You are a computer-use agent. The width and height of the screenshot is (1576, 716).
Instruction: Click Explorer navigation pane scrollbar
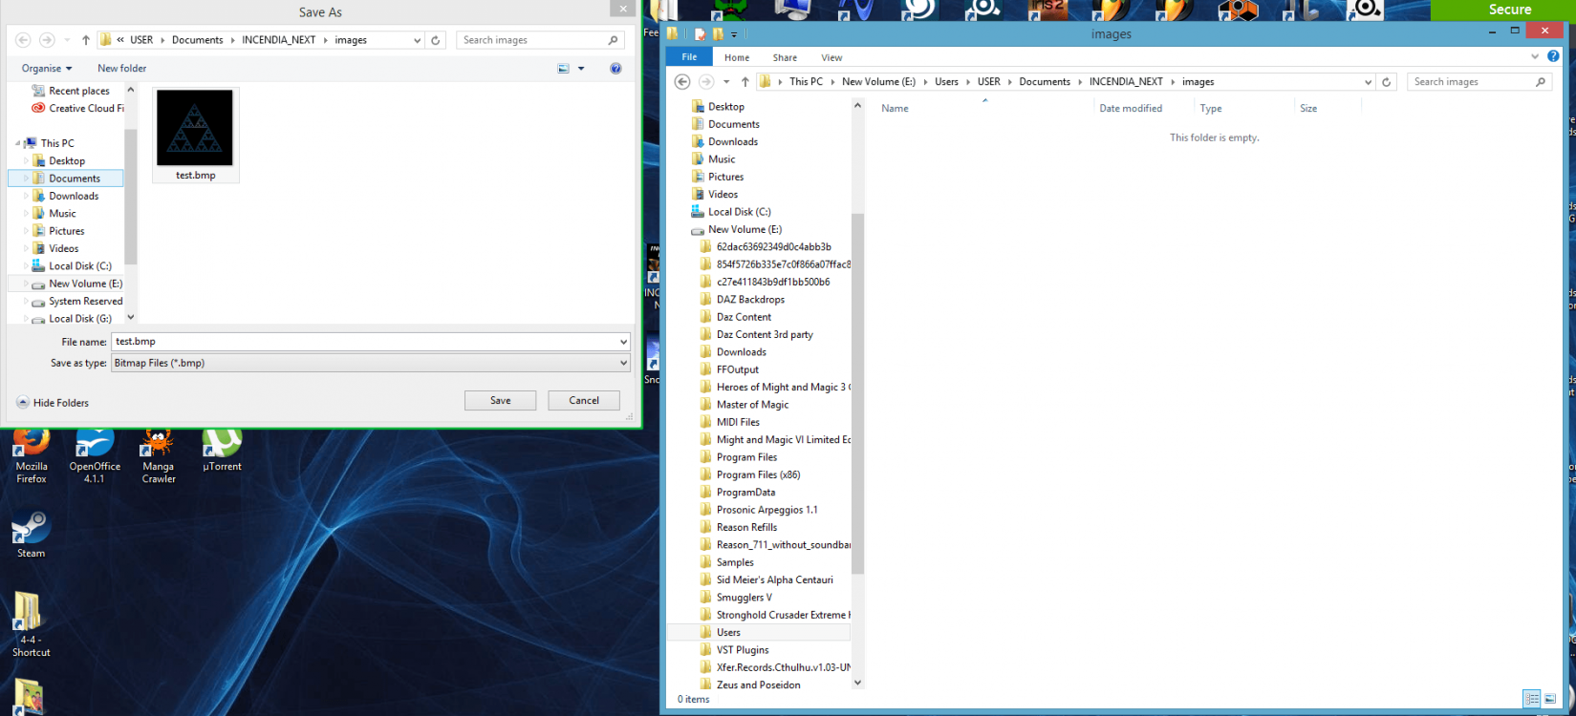pos(857,393)
